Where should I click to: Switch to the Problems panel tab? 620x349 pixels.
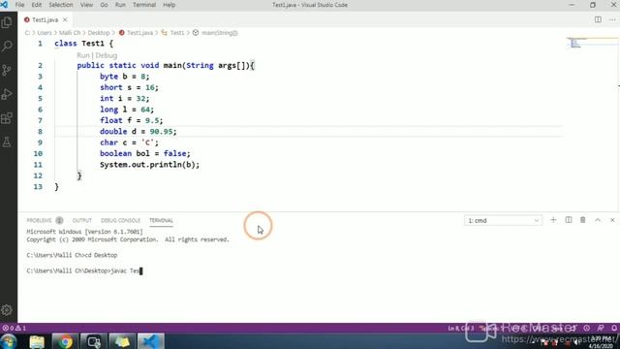[39, 220]
